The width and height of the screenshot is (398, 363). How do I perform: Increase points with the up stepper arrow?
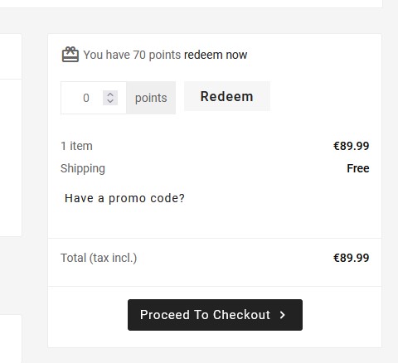click(110, 94)
